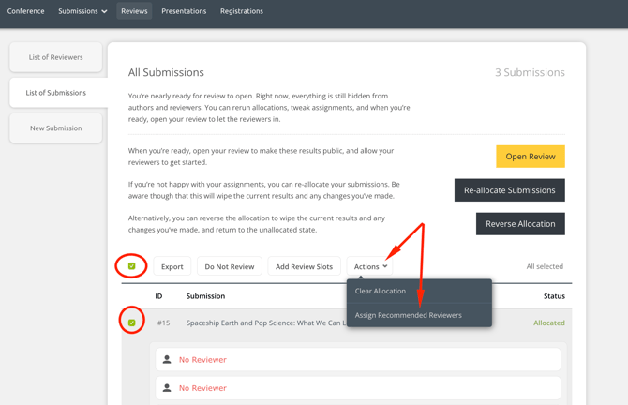The width and height of the screenshot is (628, 405).
Task: Click person icon in second No Reviewer row
Action: pos(167,387)
